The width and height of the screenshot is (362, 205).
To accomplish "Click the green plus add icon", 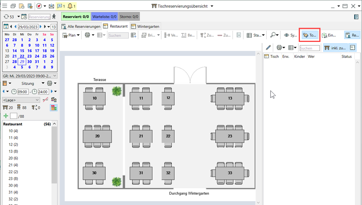I will (x=6, y=116).
